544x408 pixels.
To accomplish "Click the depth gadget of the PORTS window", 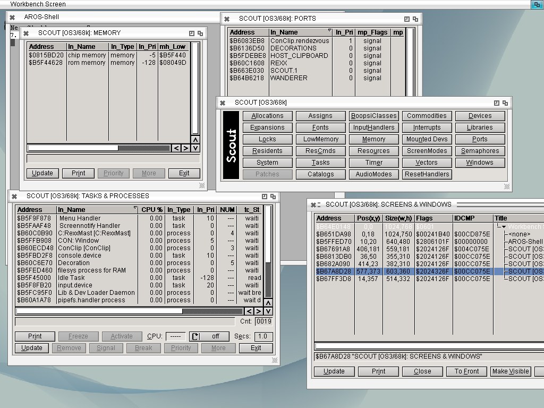I will click(x=416, y=19).
